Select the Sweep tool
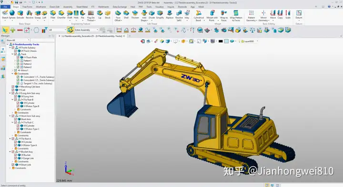The image size is (343, 187). [38, 14]
